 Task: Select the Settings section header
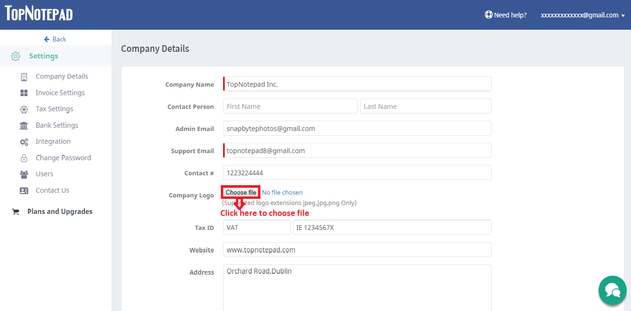44,56
